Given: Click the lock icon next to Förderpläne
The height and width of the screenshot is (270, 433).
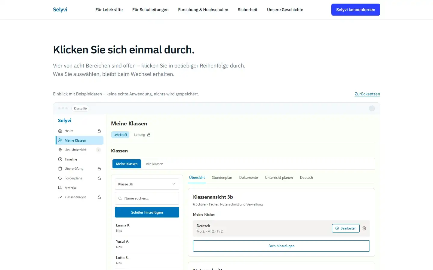Looking at the screenshot, I should 99,178.
